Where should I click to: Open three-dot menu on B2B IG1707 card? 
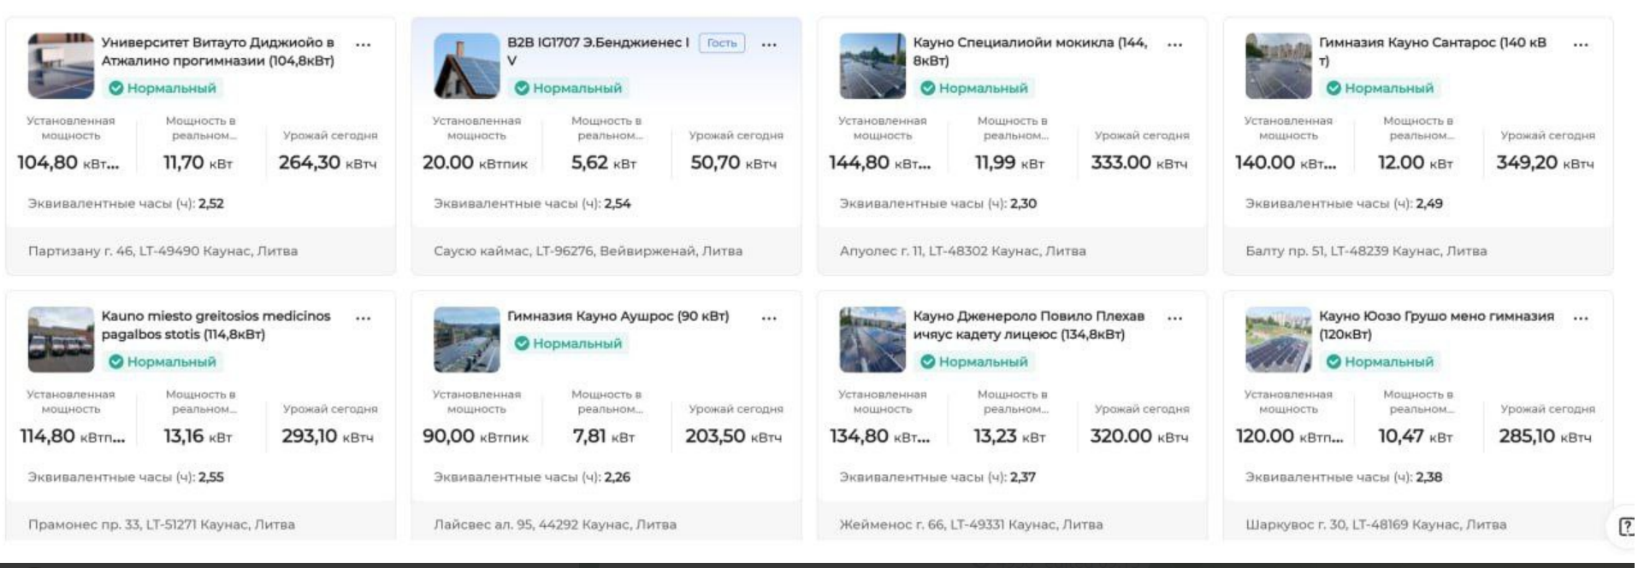coord(769,44)
